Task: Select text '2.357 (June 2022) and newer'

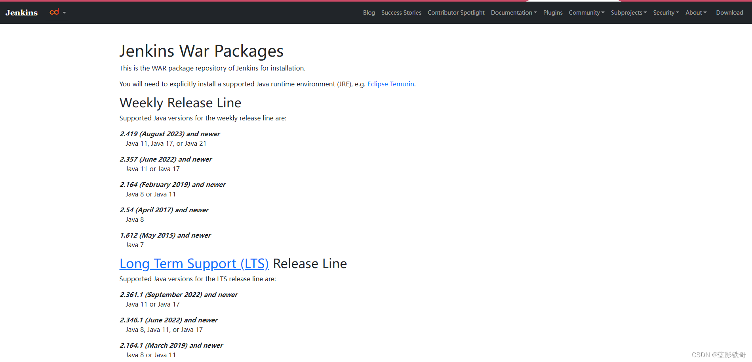Action: tap(166, 159)
